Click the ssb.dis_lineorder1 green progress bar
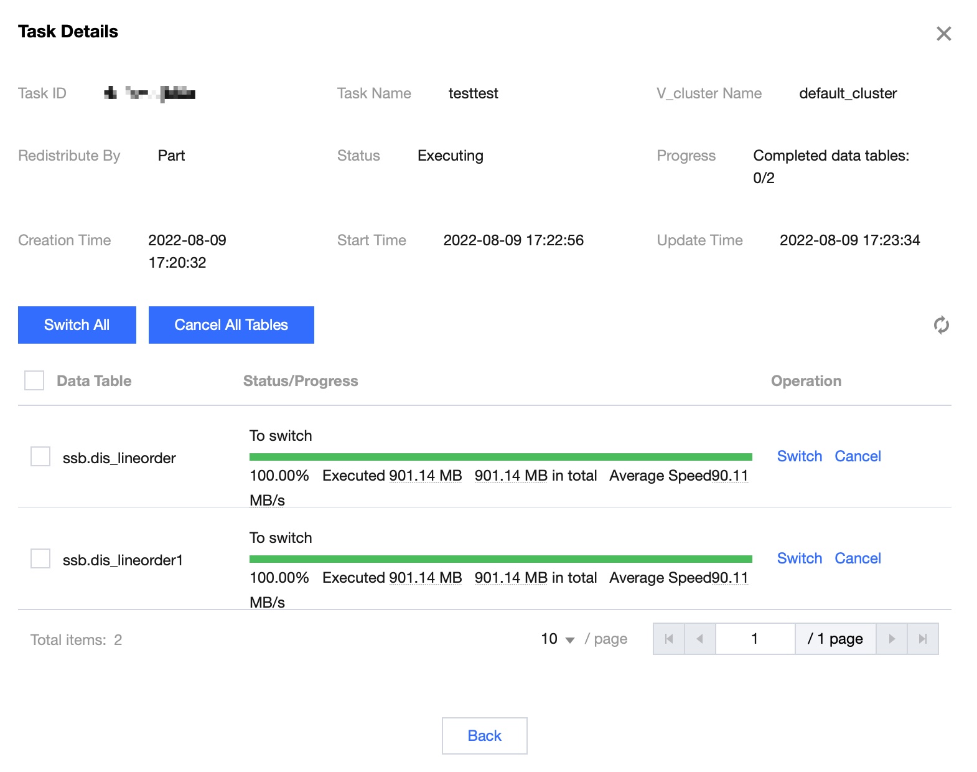Viewport: 977px width, 772px height. pos(500,559)
